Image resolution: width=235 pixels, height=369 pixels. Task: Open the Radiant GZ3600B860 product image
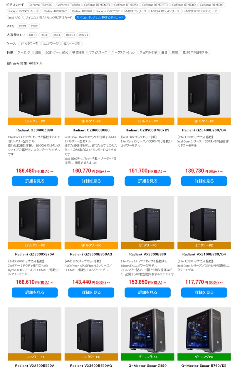click(x=91, y=95)
